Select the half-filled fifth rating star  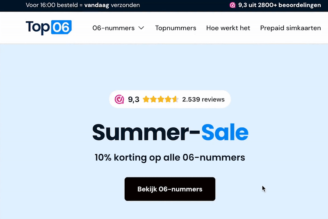pyautogui.click(x=175, y=99)
